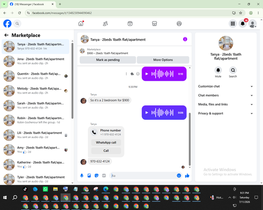The height and width of the screenshot is (210, 263).
Task: Expand Media, files and links section
Action: click(226, 104)
